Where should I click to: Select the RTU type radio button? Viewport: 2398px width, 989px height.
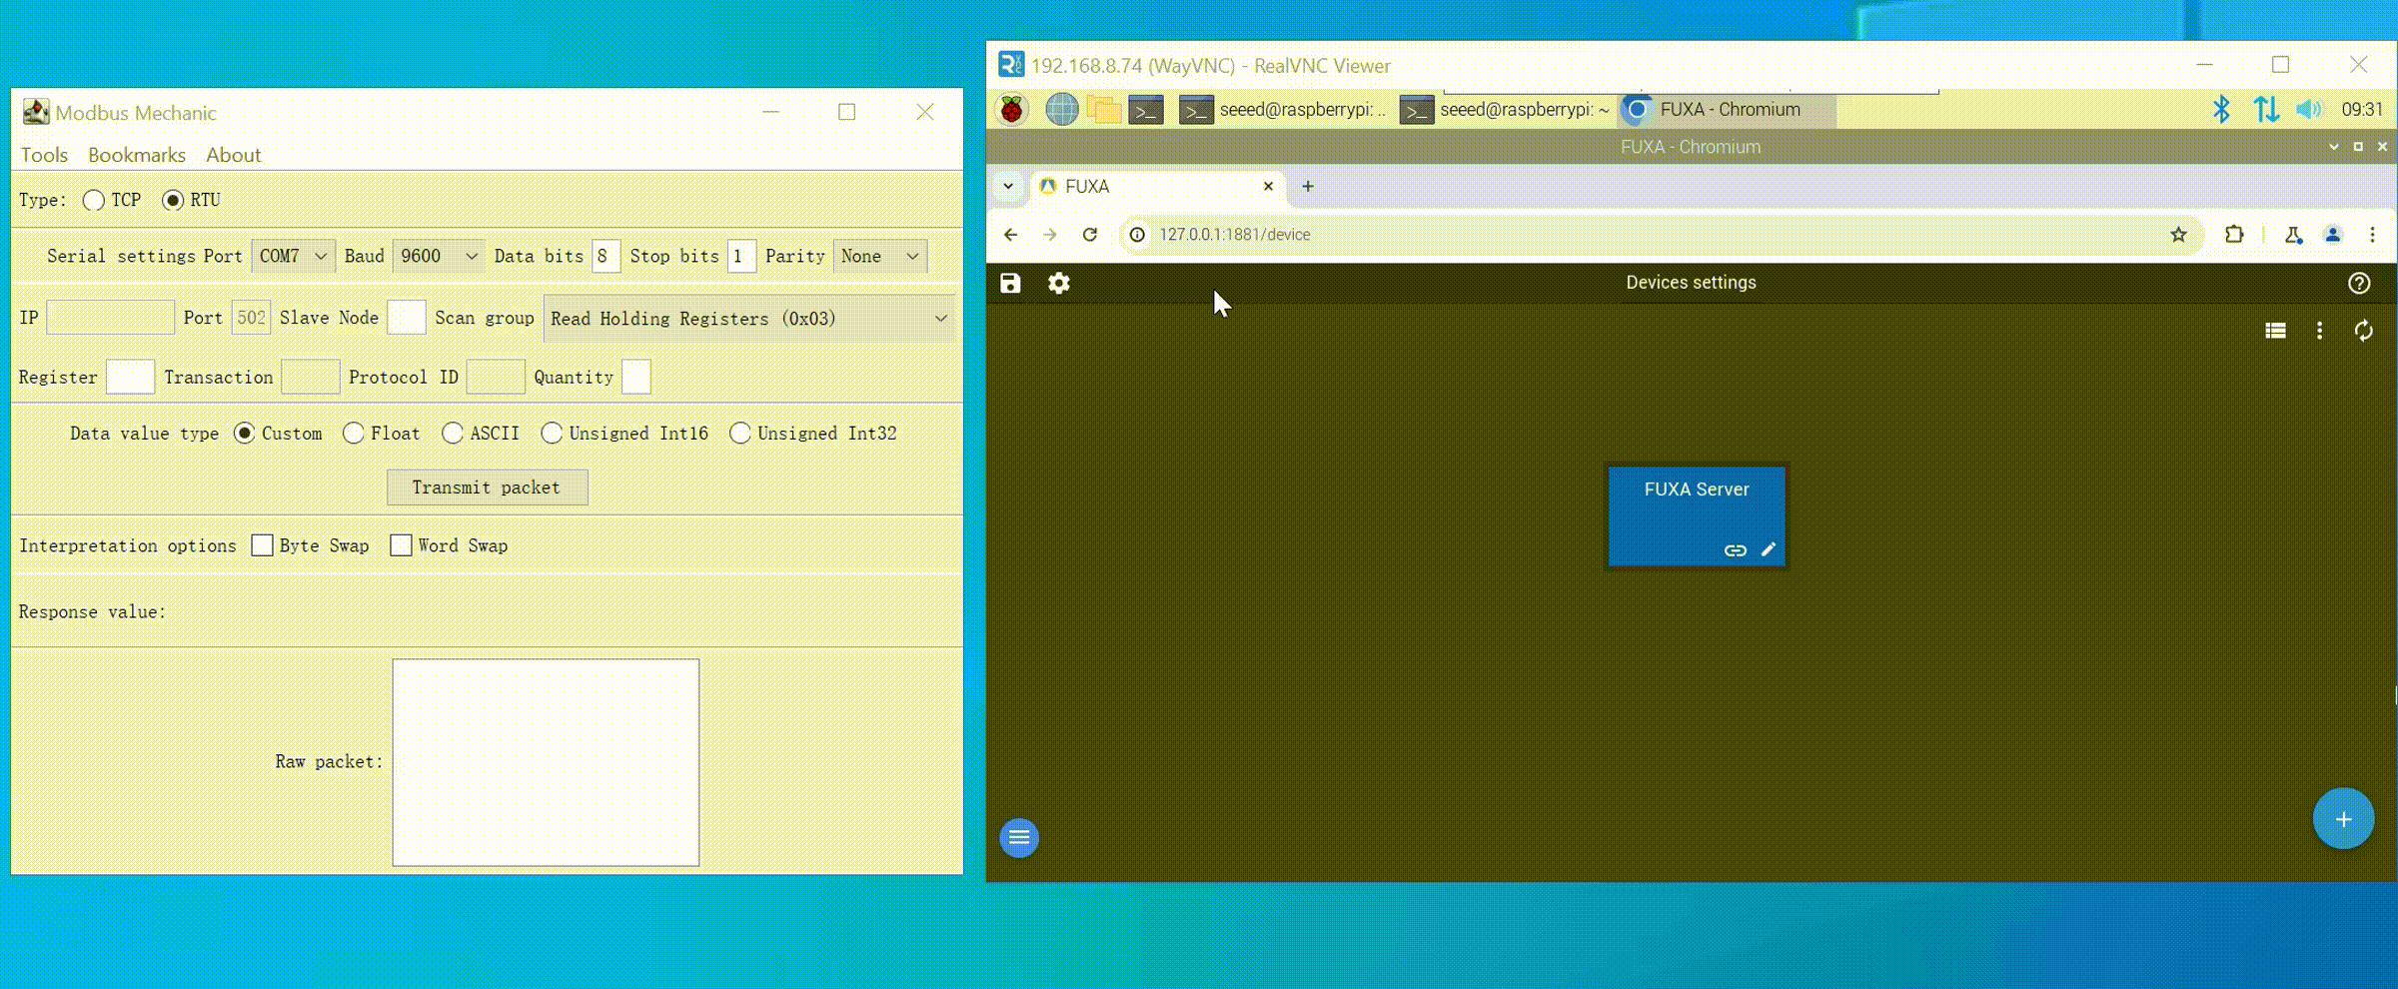point(172,201)
